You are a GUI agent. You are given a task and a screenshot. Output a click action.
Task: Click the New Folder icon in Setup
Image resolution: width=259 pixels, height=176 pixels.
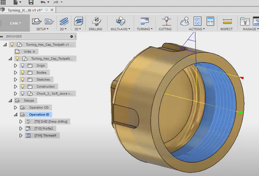click(49, 21)
